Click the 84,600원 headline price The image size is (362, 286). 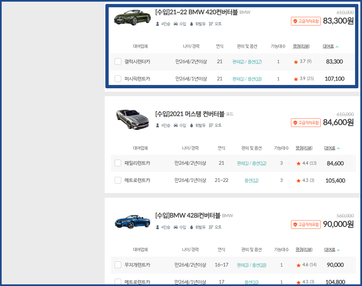(338, 122)
